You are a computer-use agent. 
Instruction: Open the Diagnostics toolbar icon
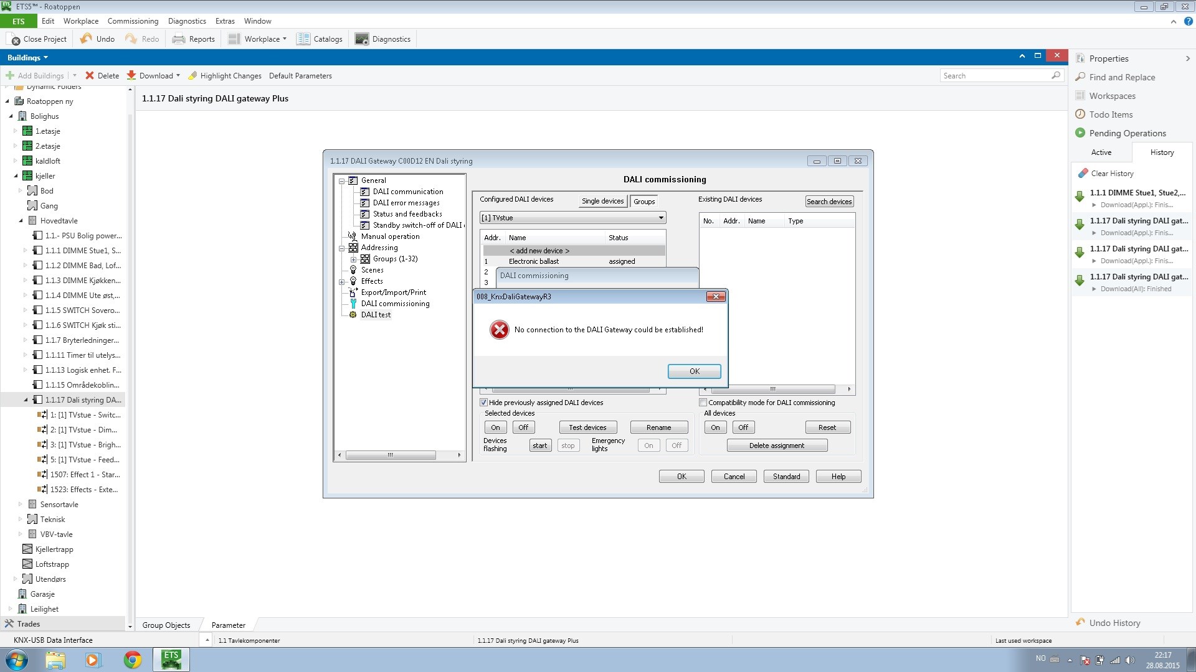click(x=361, y=39)
